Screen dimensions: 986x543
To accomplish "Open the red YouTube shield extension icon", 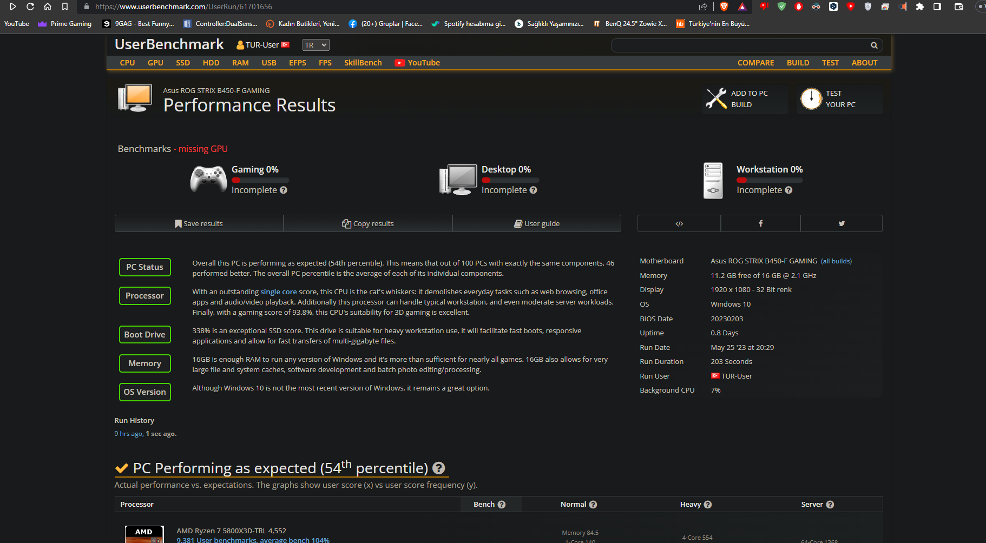I will coord(851,6).
